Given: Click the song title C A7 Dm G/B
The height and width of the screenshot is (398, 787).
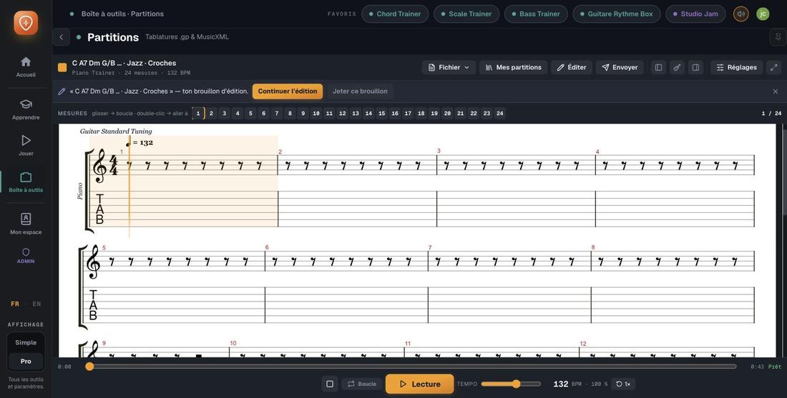Looking at the screenshot, I should point(124,63).
